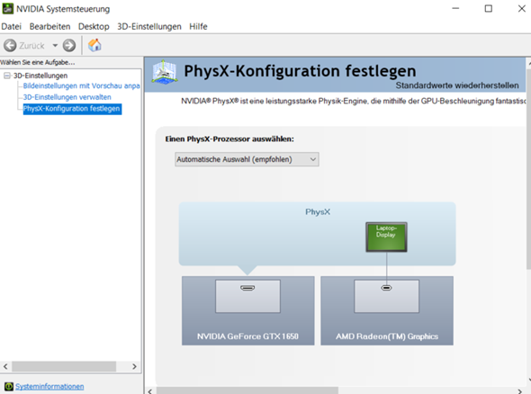Close the NVIDIA Systemsteuerung window
531x394 pixels.
coord(521,8)
